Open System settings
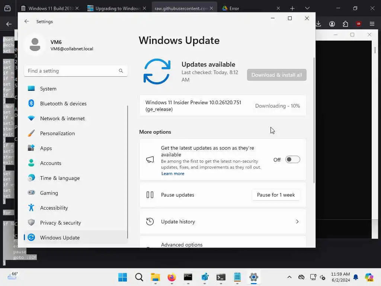 coord(76,89)
